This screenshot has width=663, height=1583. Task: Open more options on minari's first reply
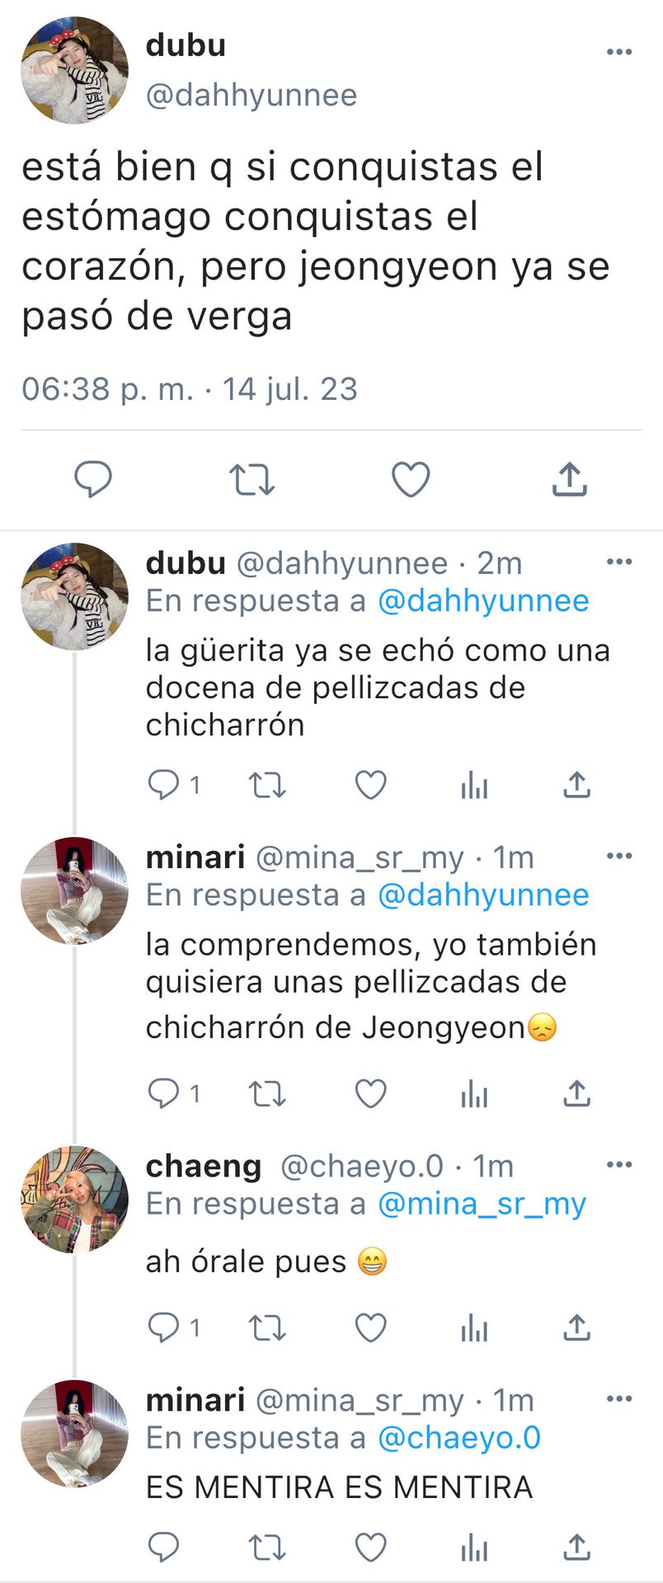coord(619,856)
